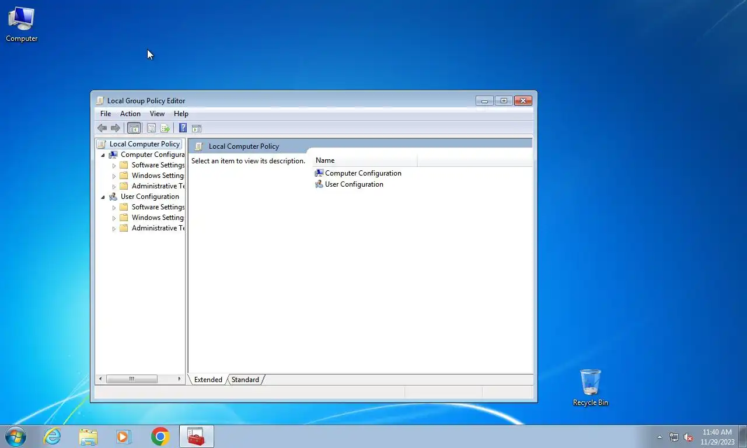Screen dimensions: 747x448
Task: Expand Software Settings under Computer Configuration
Action: click(114, 166)
